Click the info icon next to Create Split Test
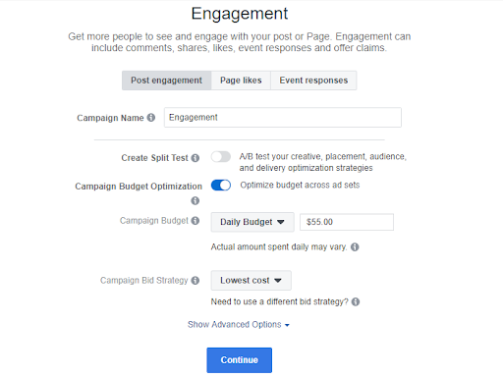This screenshot has height=378, width=503. click(x=196, y=158)
